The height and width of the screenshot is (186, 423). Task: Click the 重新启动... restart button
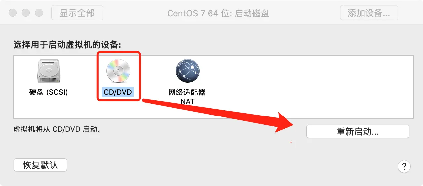[x=358, y=132]
